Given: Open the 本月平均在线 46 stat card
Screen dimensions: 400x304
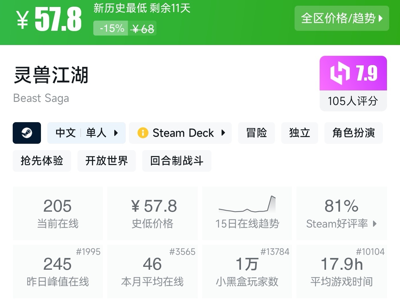Looking at the screenshot, I should [152, 272].
